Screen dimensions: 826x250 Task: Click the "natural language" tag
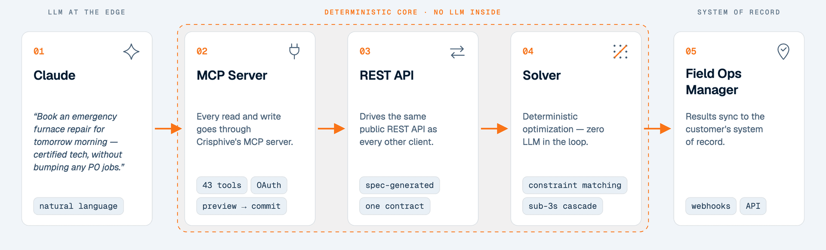click(78, 206)
